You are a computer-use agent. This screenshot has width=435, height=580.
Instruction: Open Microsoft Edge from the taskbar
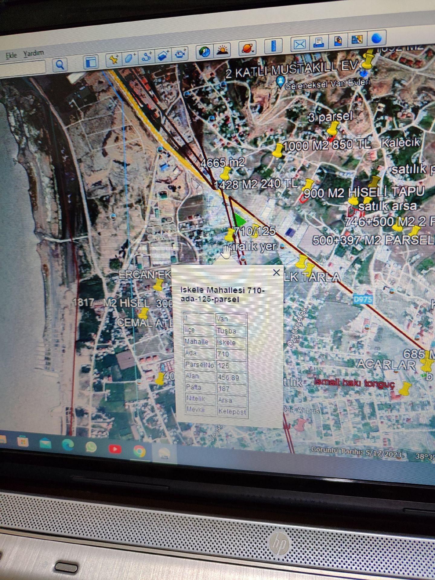(68, 445)
